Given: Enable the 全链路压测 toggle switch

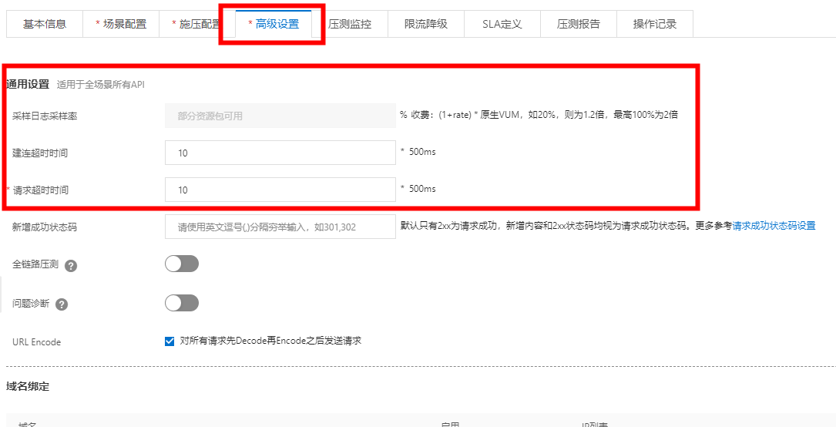Looking at the screenshot, I should pos(182,264).
